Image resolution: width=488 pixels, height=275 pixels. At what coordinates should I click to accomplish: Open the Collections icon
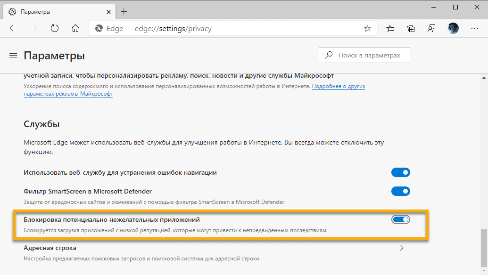pos(411,28)
